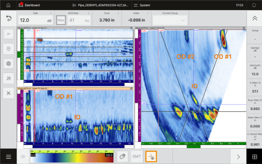Toggle the highlighted cursor view button

coord(151,156)
